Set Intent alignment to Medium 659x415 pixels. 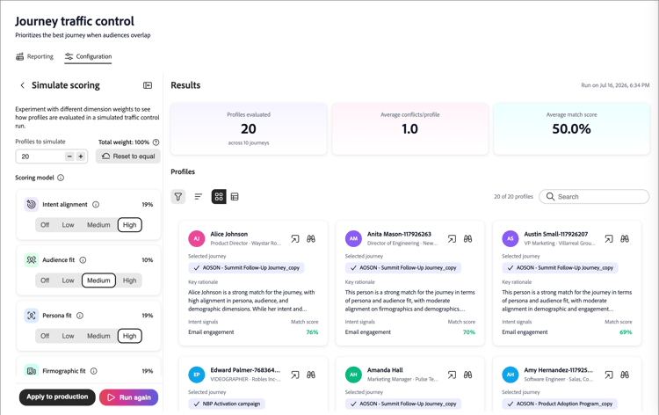[x=98, y=225]
